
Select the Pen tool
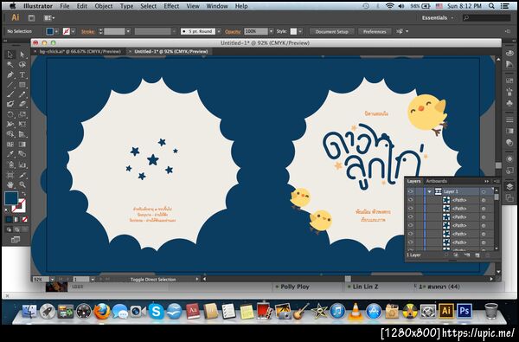pyautogui.click(x=10, y=75)
